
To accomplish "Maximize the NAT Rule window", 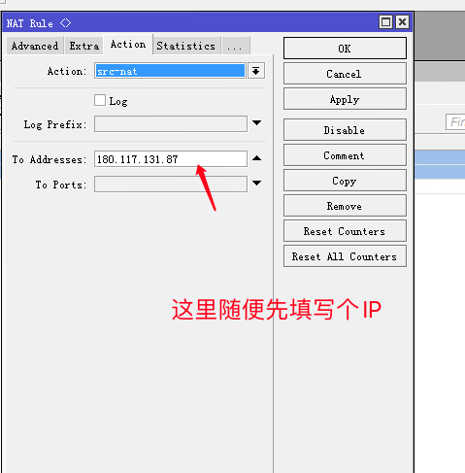I will tap(385, 22).
